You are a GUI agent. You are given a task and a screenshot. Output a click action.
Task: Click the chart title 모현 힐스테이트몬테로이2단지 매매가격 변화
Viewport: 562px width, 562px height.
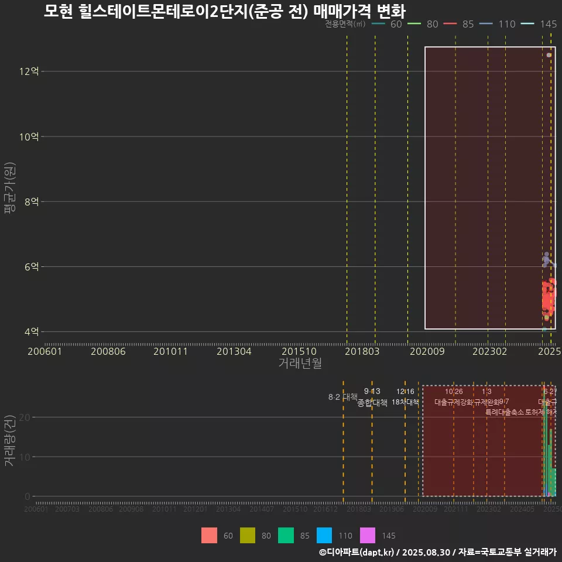(225, 11)
